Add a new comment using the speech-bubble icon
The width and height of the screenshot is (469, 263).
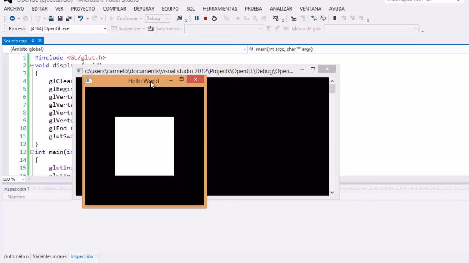pyautogui.click(x=314, y=18)
